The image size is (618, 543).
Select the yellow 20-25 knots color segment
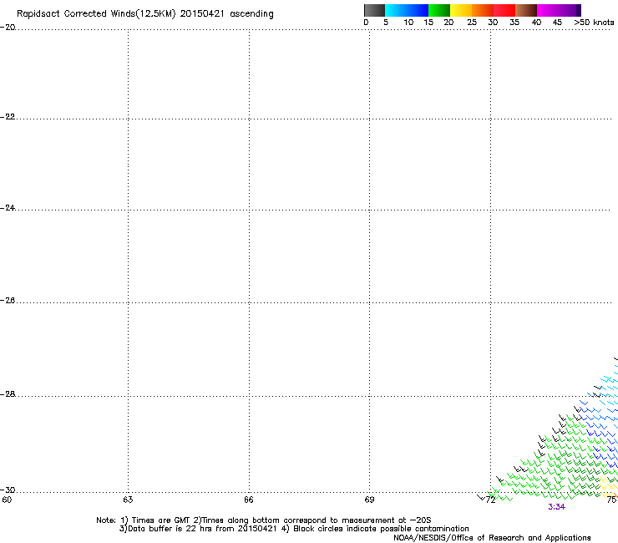(461, 10)
